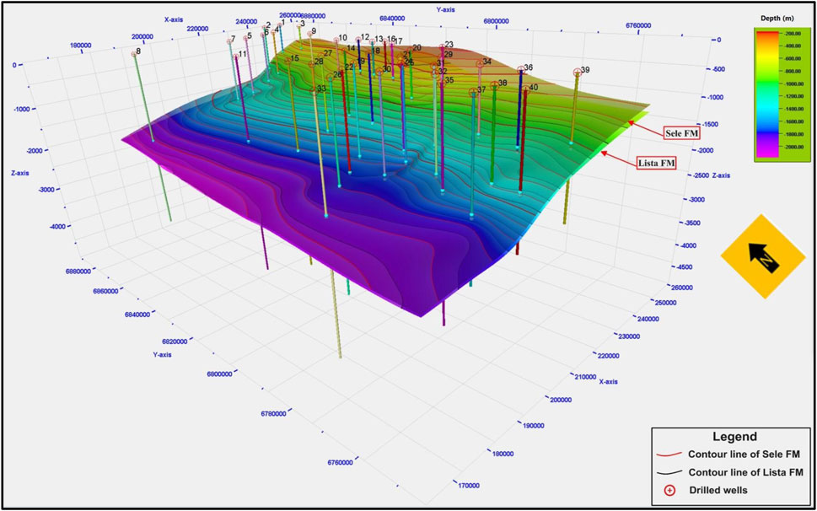Select well marker 11
This screenshot has height=511, width=817.
coord(235,56)
